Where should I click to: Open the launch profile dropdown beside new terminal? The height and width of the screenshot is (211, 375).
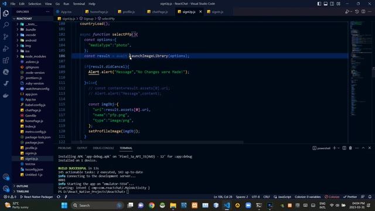pos(339,148)
